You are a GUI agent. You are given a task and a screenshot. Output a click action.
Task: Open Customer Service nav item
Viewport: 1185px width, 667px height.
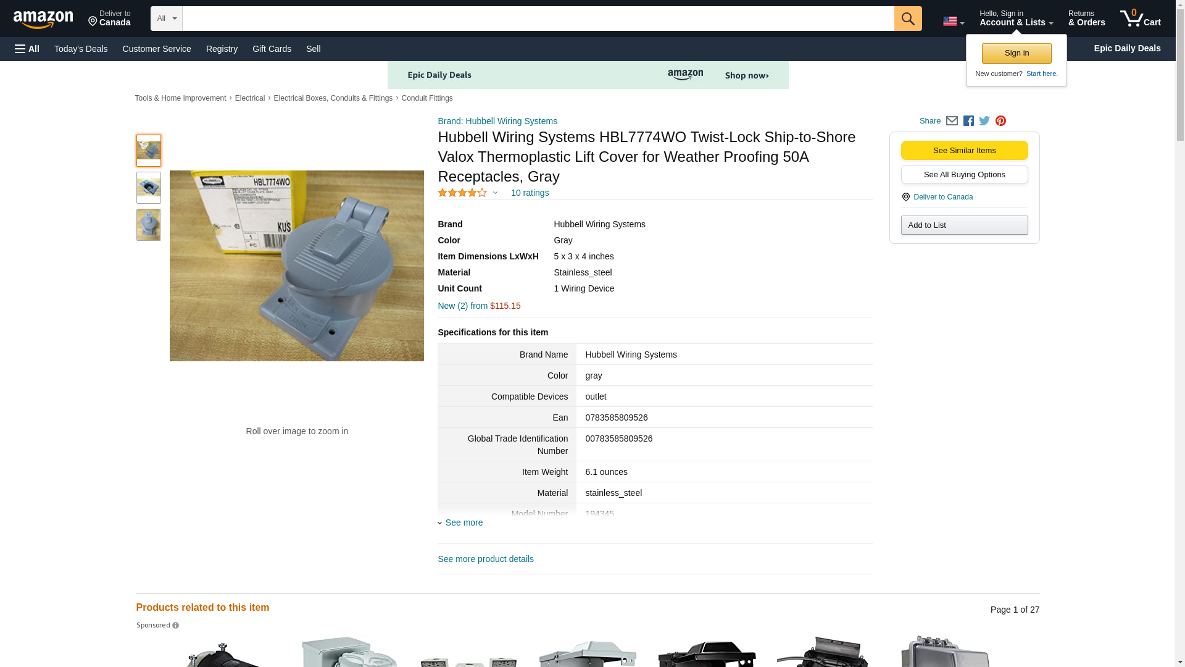tap(157, 49)
